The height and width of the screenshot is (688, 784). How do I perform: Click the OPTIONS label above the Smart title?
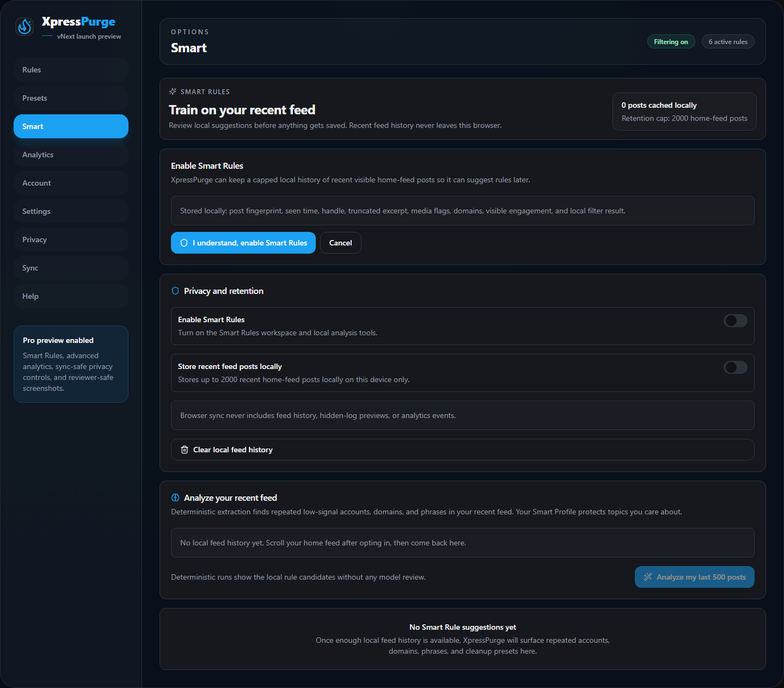point(190,32)
